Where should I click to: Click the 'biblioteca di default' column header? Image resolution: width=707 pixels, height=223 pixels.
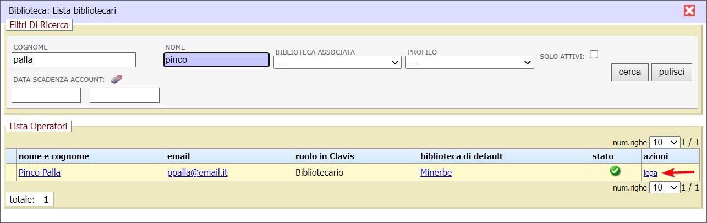tap(461, 156)
